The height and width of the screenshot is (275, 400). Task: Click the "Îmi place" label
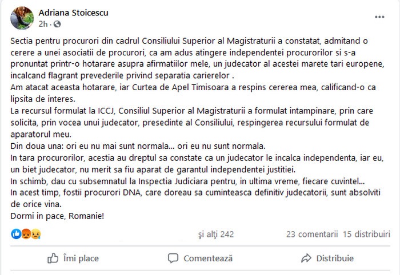[81, 258]
